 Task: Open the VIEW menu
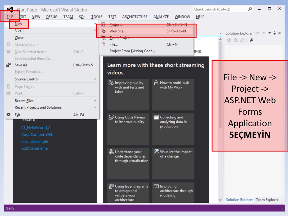(36, 17)
